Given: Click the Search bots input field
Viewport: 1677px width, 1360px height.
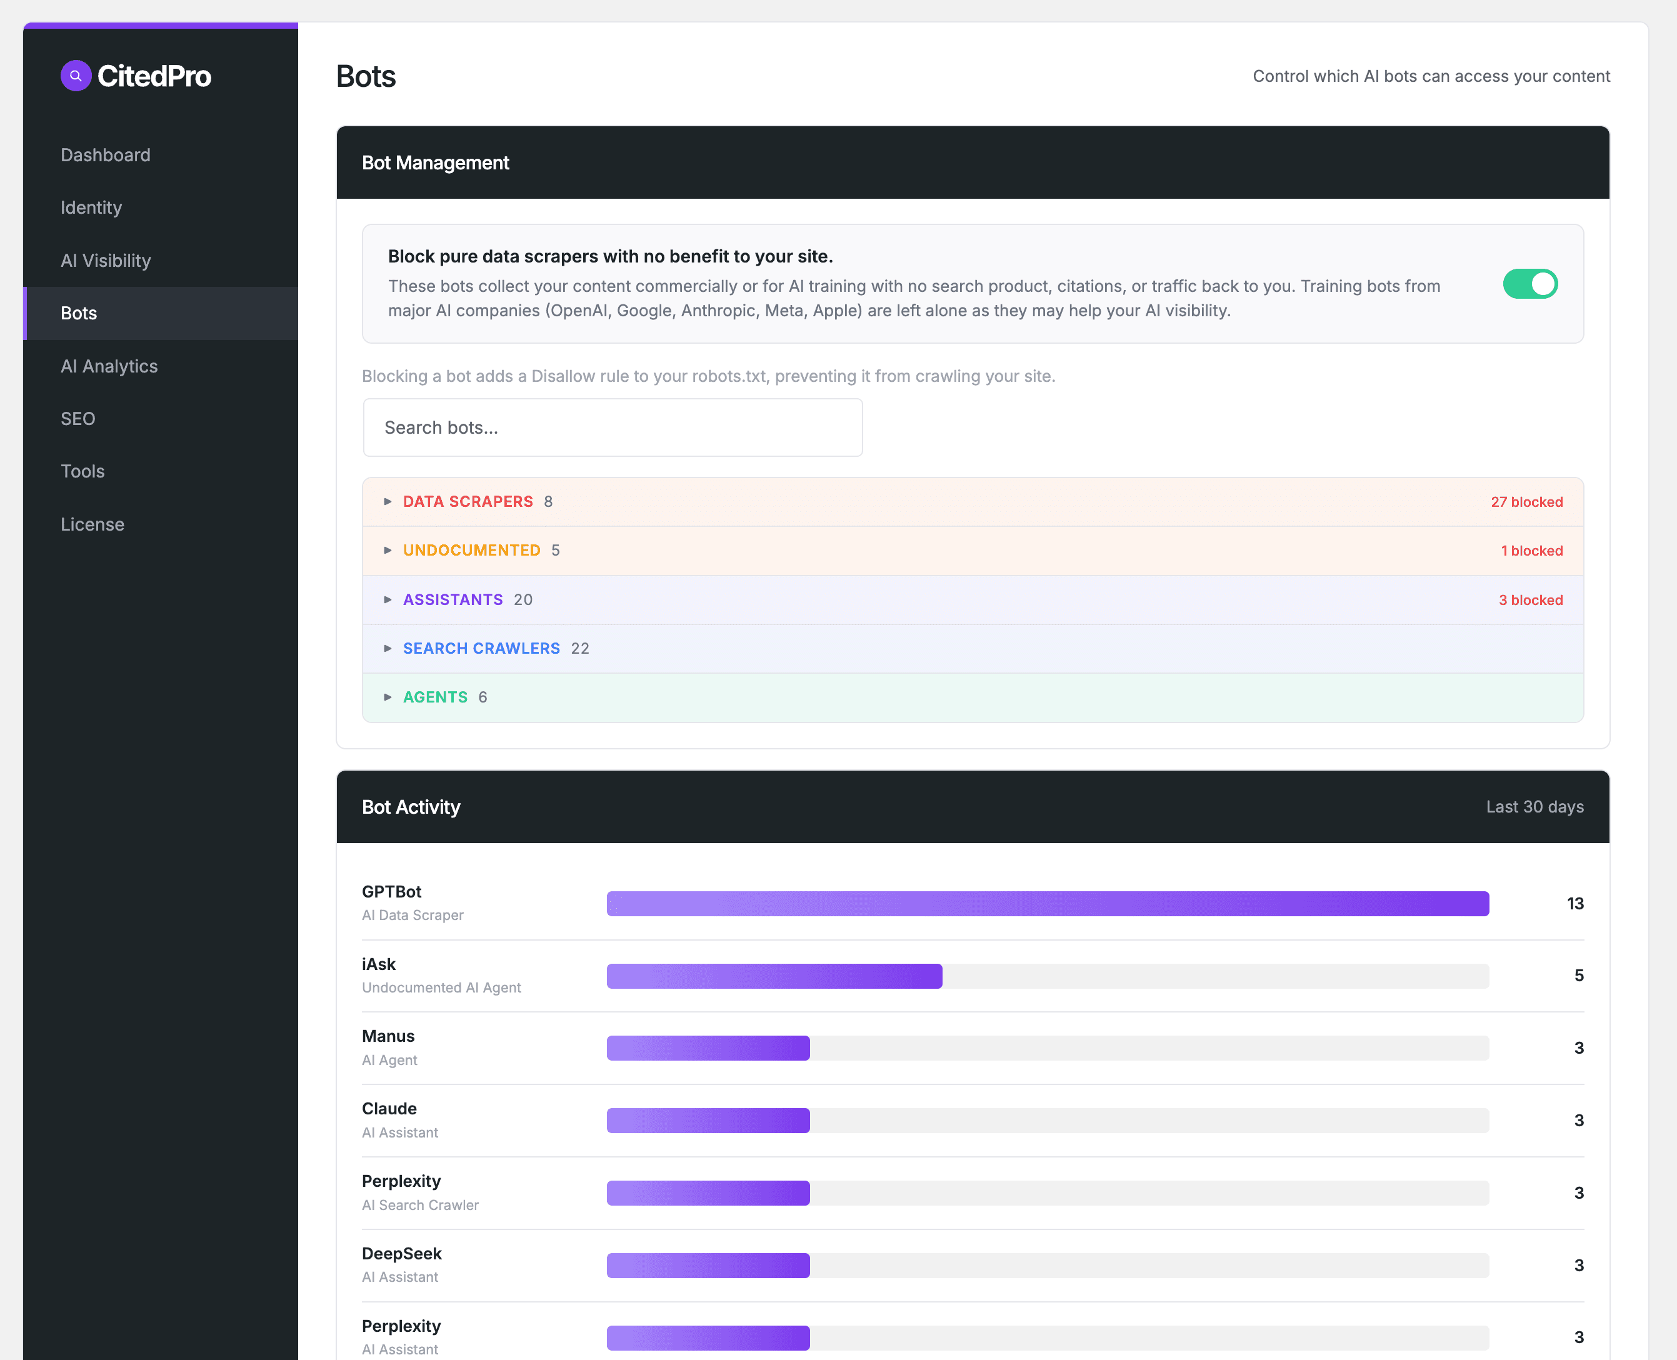Looking at the screenshot, I should click(613, 427).
